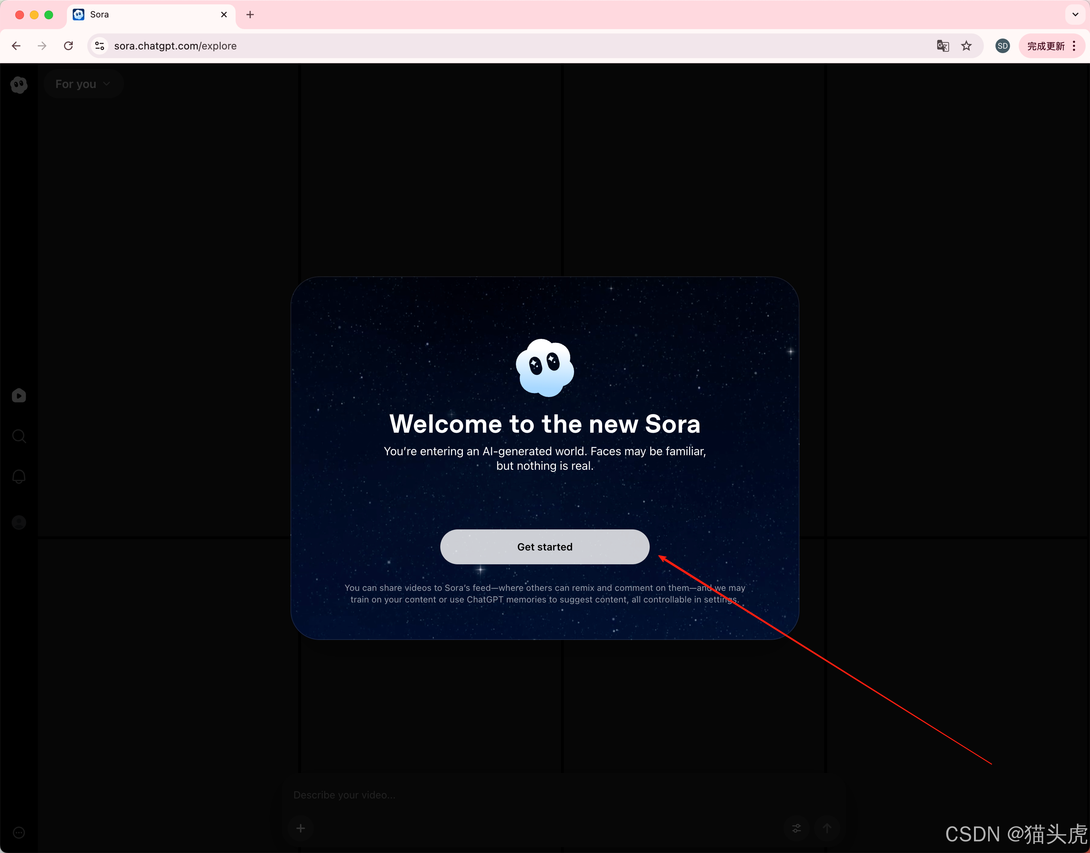The height and width of the screenshot is (853, 1090).
Task: Open a new browser tab
Action: (x=250, y=15)
